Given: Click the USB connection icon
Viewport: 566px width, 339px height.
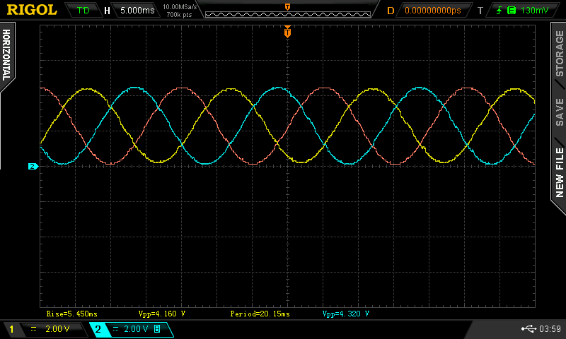Looking at the screenshot, I should point(528,329).
